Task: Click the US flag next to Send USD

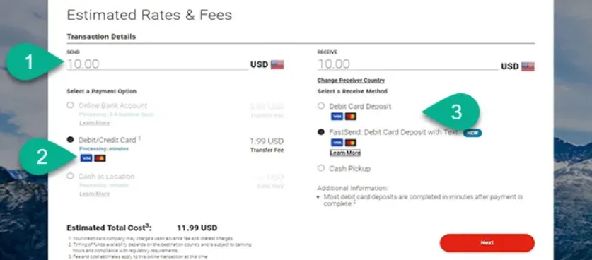Action: coord(277,64)
